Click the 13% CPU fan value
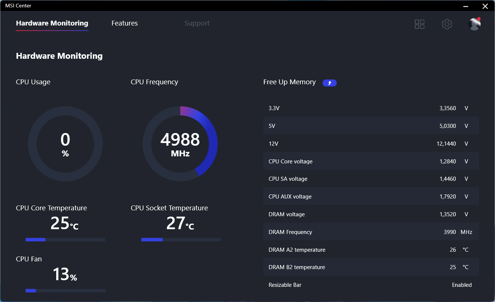 click(x=65, y=275)
